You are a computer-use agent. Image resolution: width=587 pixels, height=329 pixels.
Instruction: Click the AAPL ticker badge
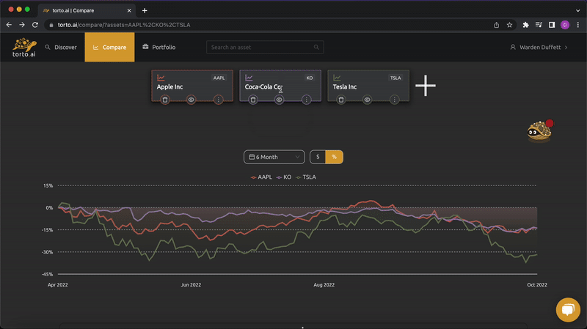tap(219, 78)
